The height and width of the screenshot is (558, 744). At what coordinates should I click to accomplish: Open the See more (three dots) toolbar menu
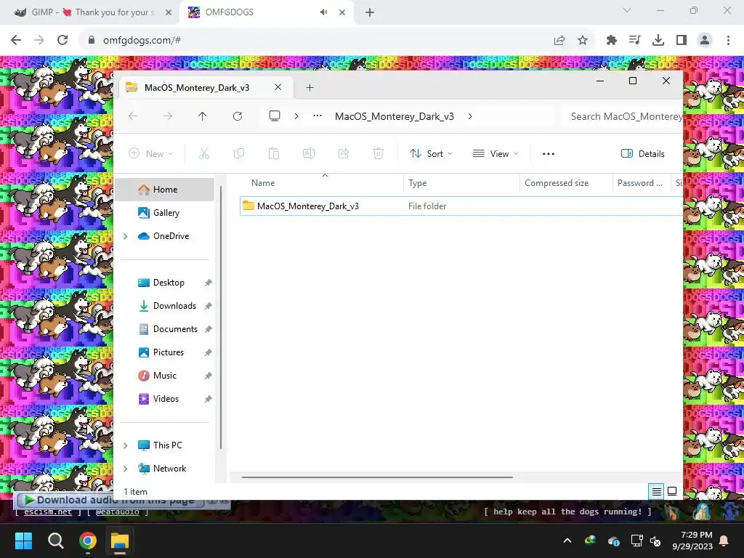(x=549, y=154)
